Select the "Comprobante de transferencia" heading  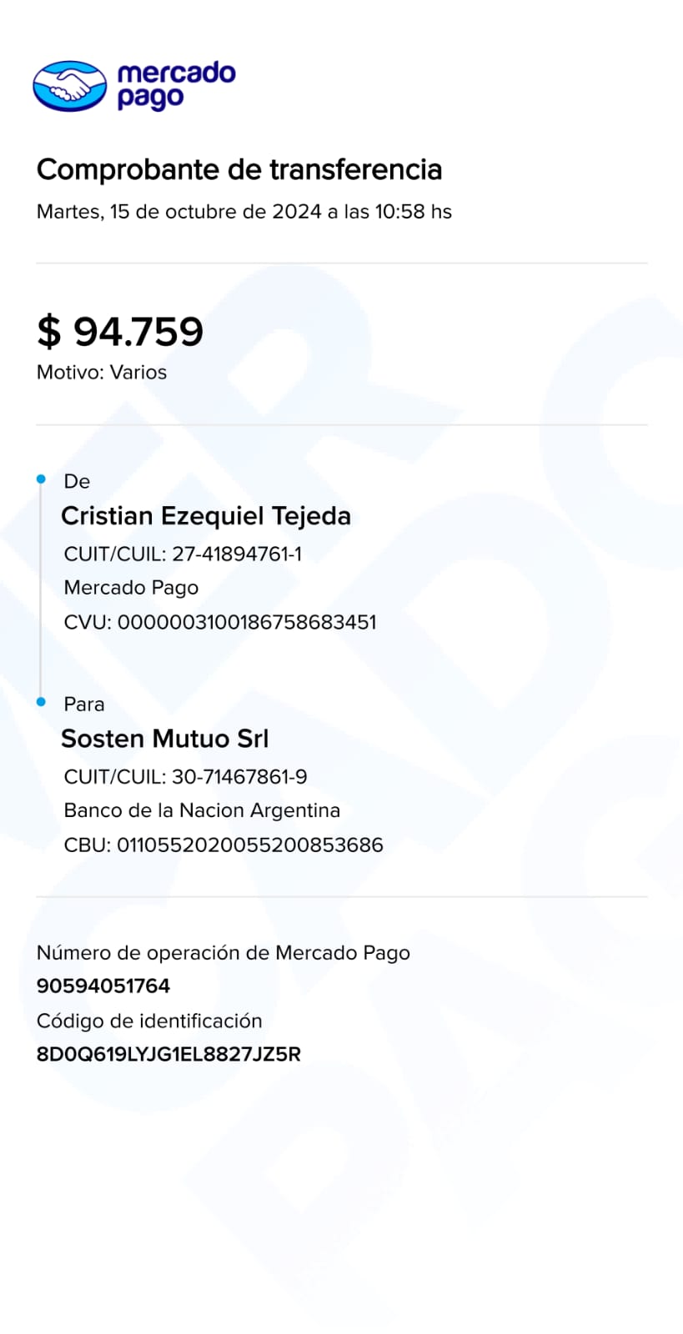239,169
